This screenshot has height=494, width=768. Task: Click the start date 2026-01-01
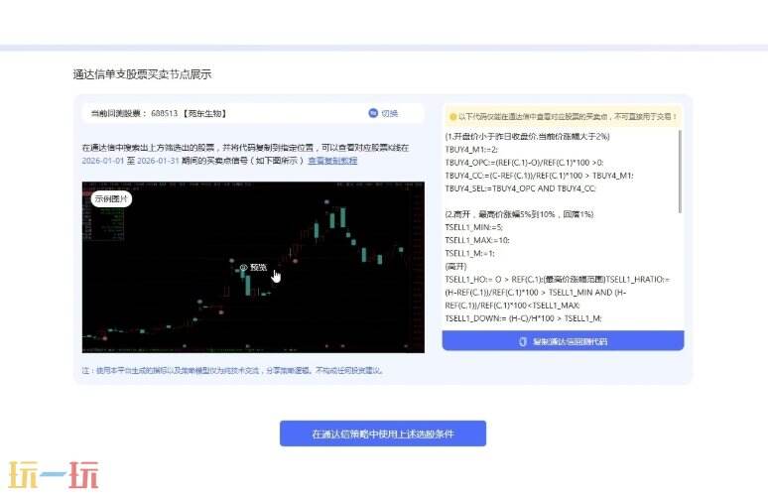[106, 160]
